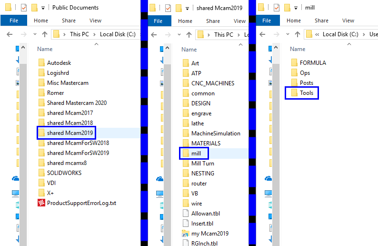Click navigation pane scroll up arrow in Public Documents

(x=23, y=48)
